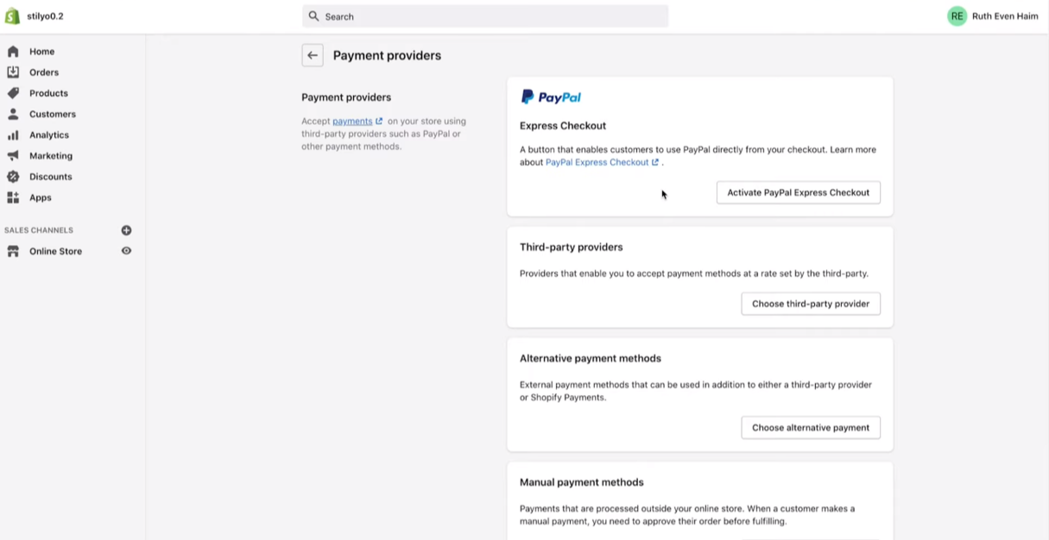
Task: Open Home via its house icon
Action: [13, 52]
